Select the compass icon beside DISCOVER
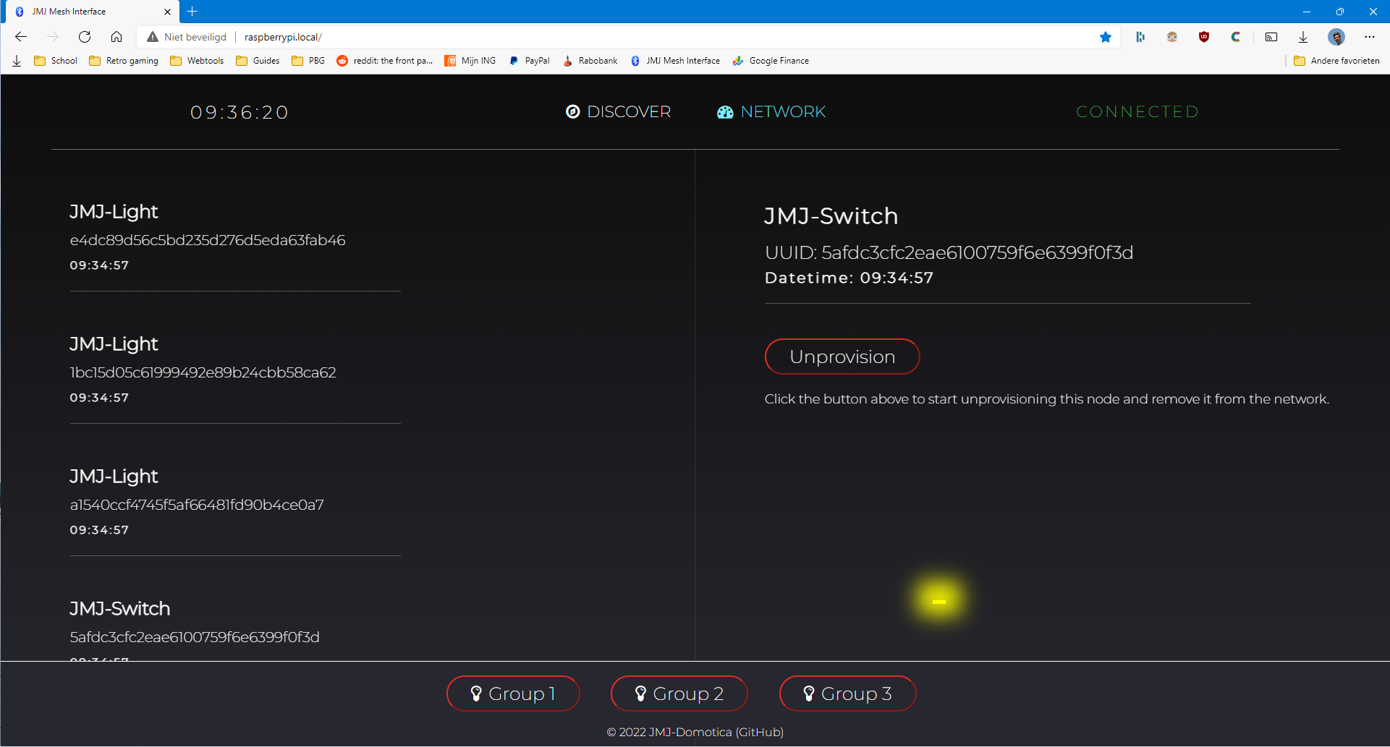 (572, 111)
